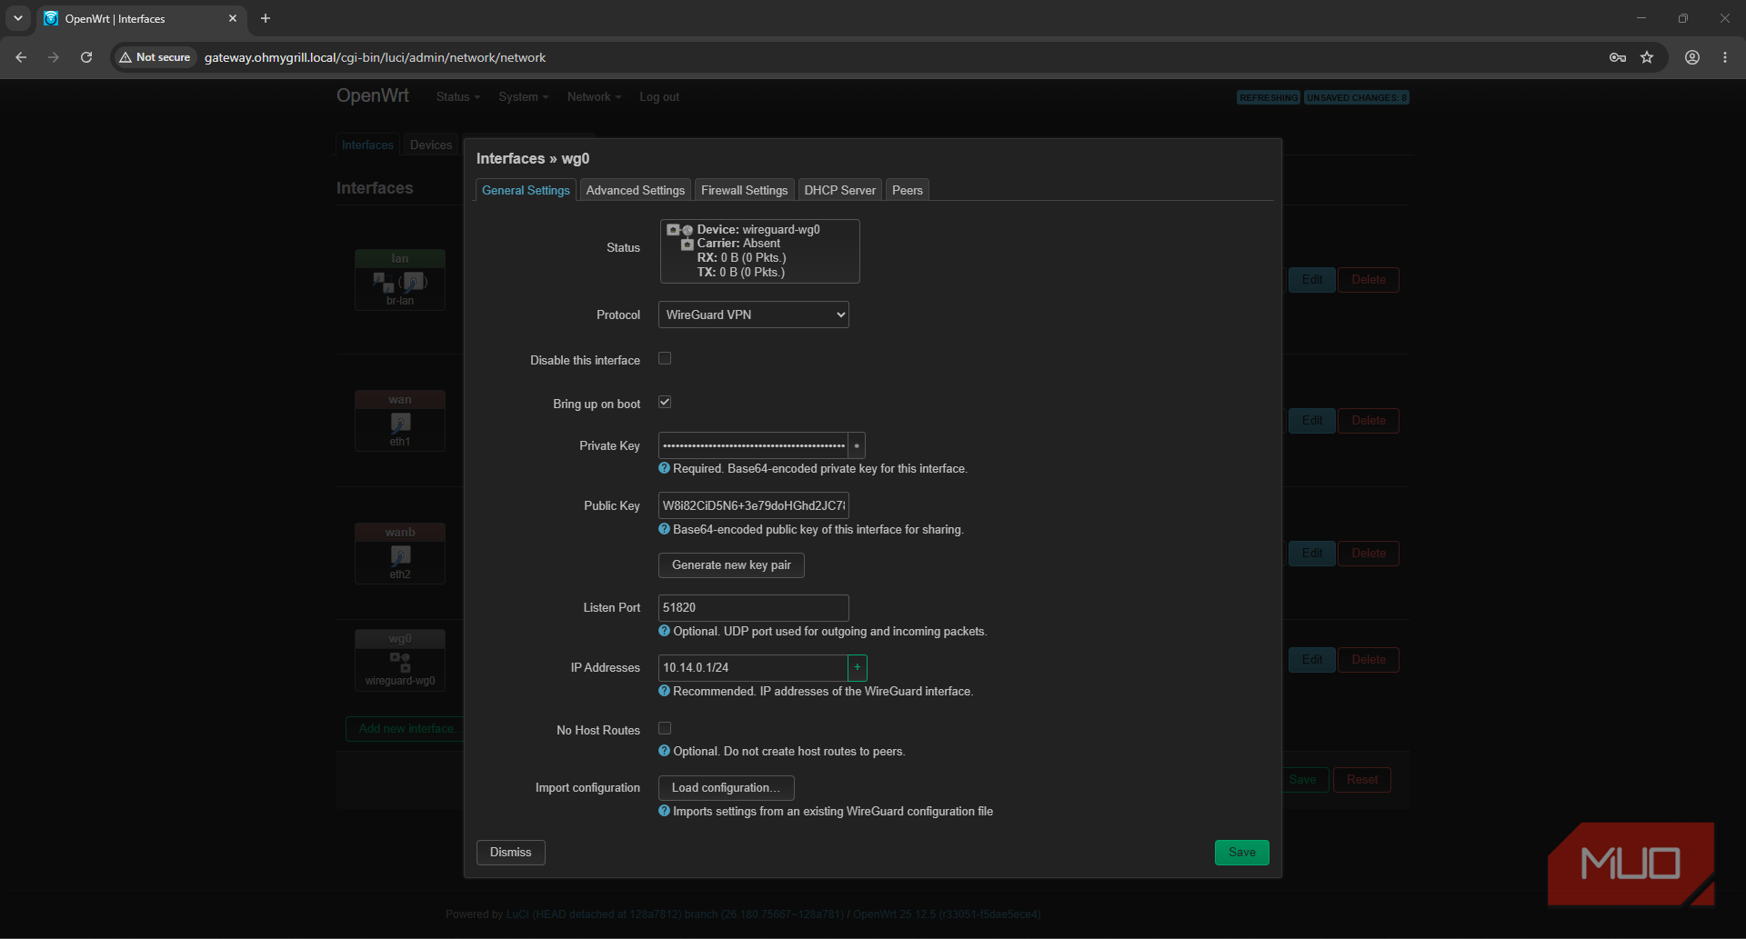Click the masked Private Key field
The image size is (1746, 939).
[753, 446]
